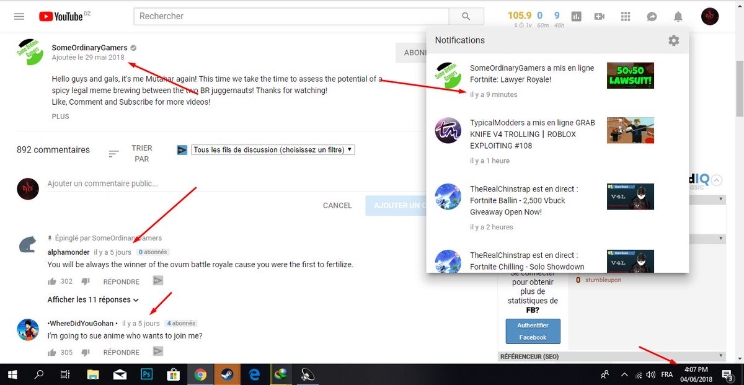Image resolution: width=744 pixels, height=385 pixels.
Task: Collapse the Référenceur (SEO) section arrow
Action: pos(721,356)
